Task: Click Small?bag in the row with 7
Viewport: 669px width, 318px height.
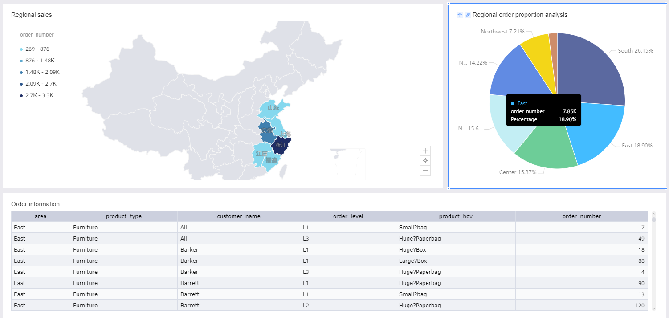Action: (x=456, y=228)
